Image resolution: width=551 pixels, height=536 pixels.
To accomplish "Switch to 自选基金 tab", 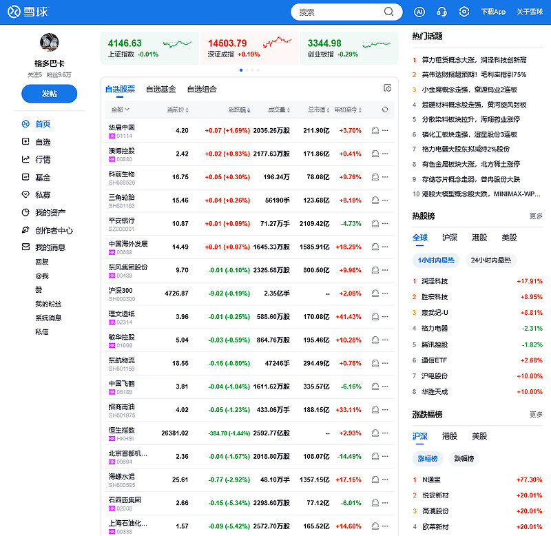I will pos(161,90).
